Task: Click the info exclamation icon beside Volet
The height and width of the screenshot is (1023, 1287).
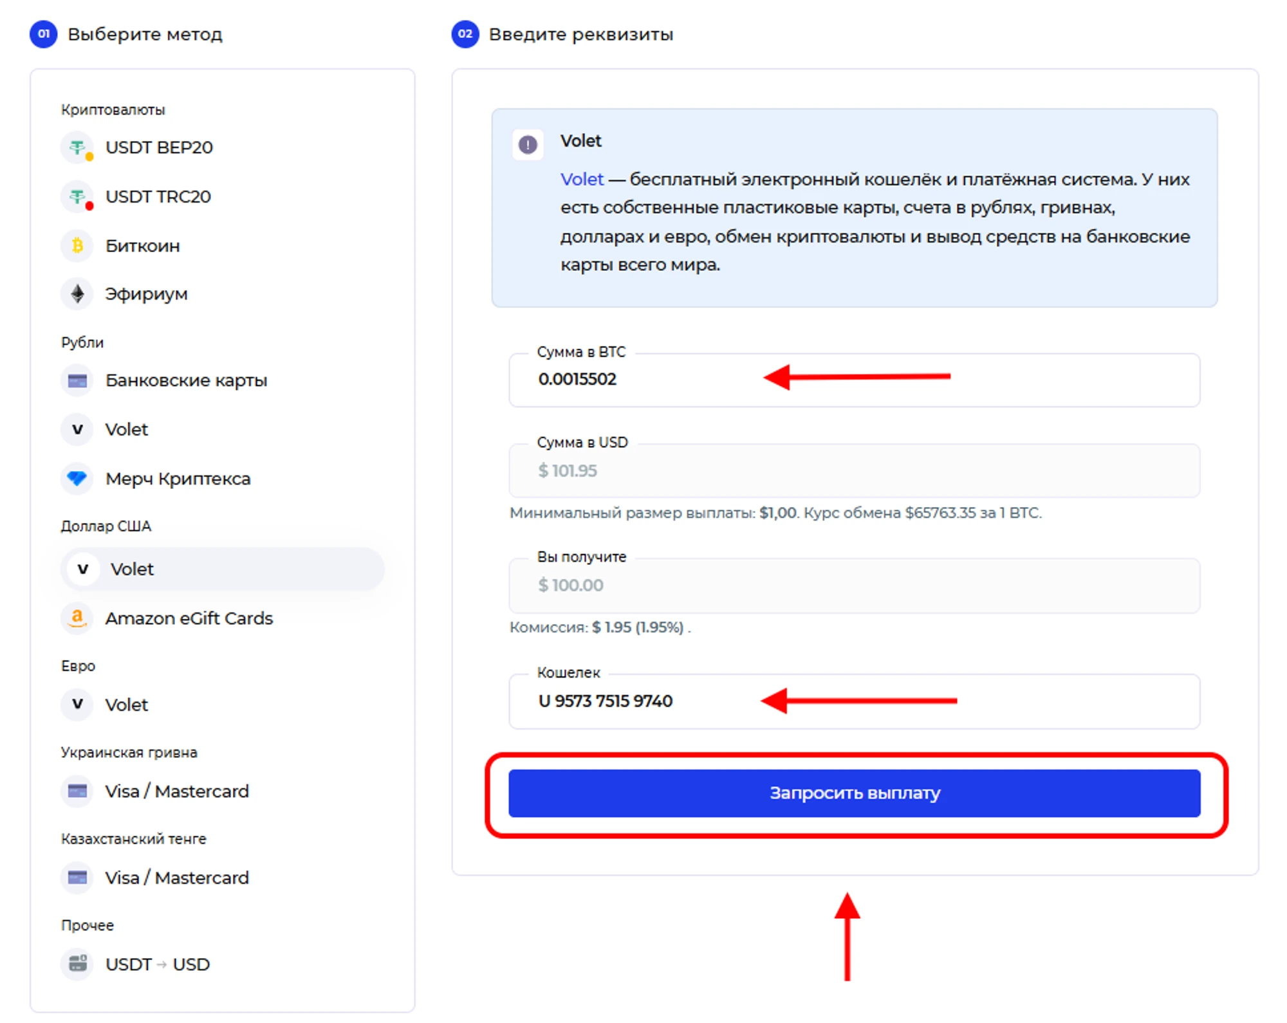Action: point(528,145)
